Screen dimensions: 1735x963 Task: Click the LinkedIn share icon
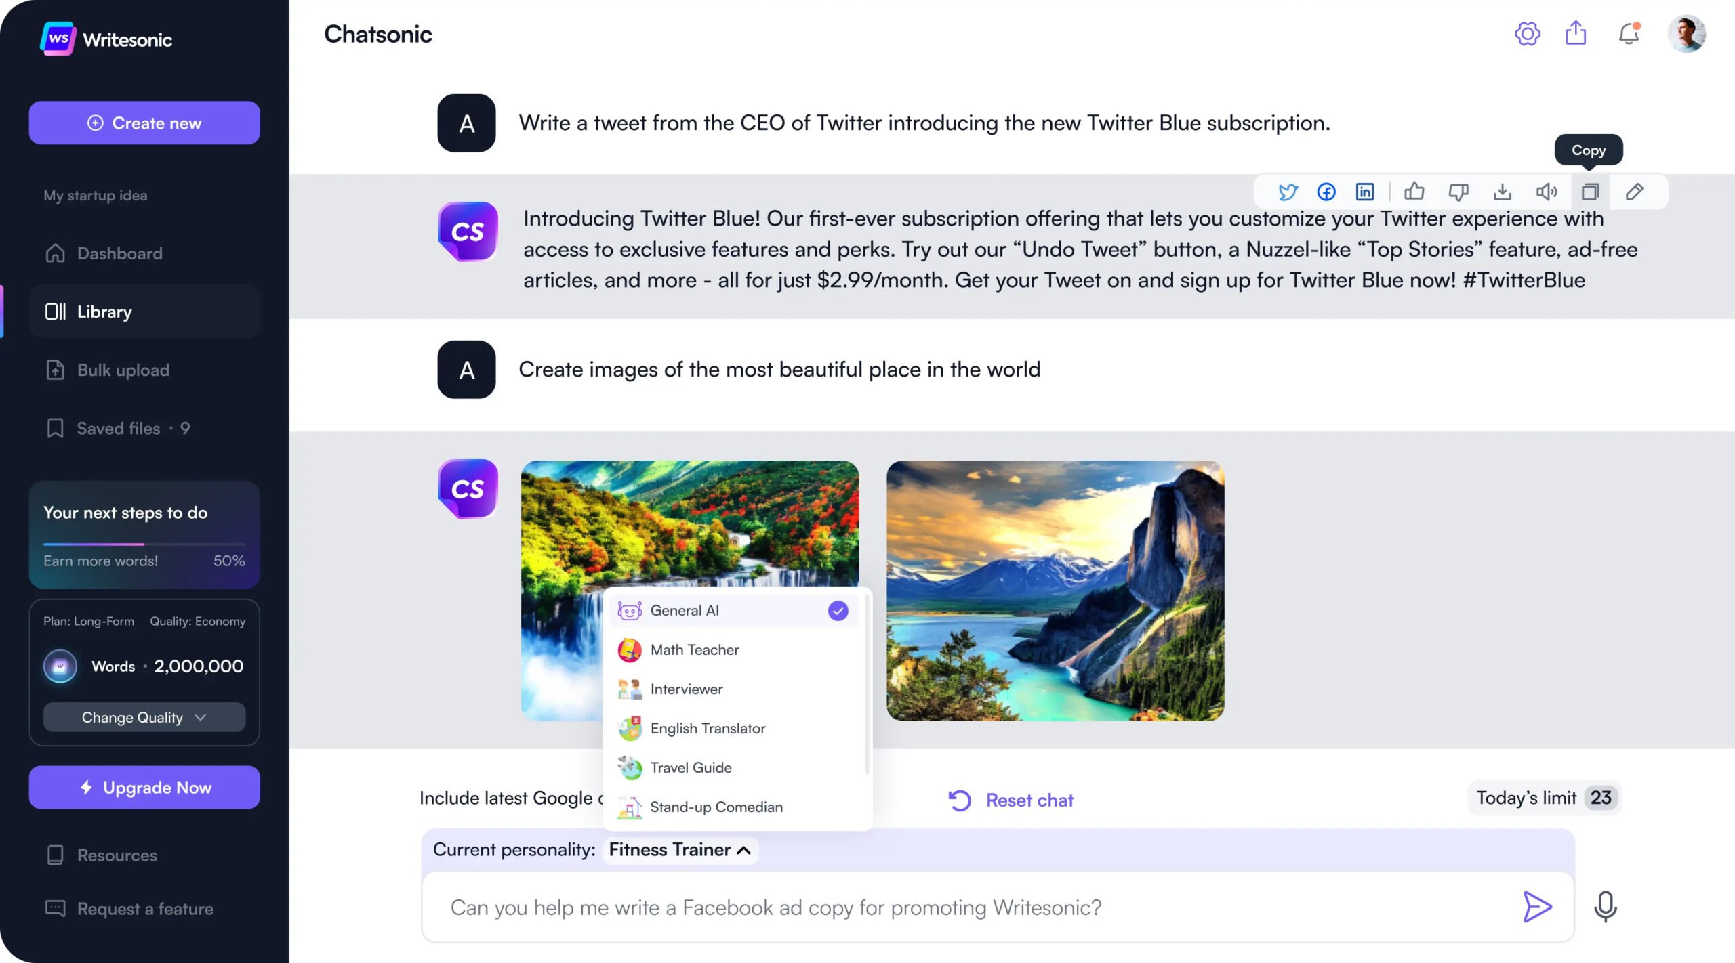(1364, 191)
